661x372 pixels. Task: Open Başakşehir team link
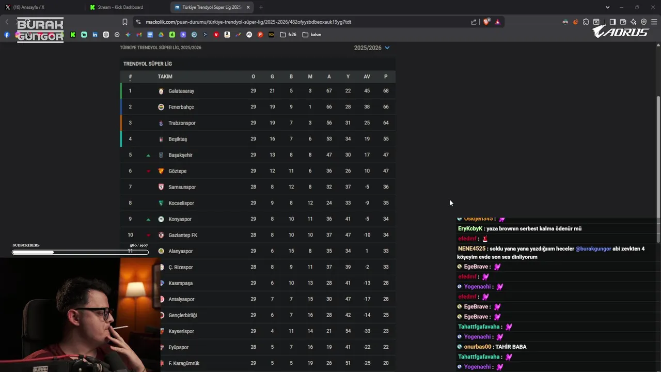click(x=180, y=155)
